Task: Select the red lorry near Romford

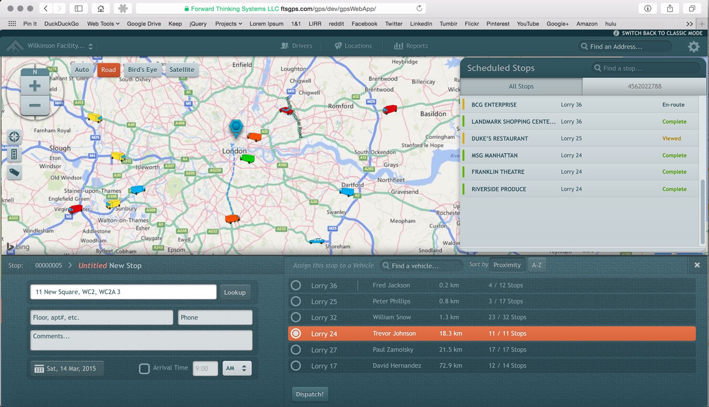Action: [x=390, y=109]
